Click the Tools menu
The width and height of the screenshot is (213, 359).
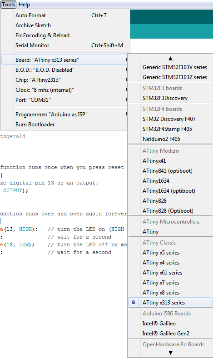[x=9, y=5]
